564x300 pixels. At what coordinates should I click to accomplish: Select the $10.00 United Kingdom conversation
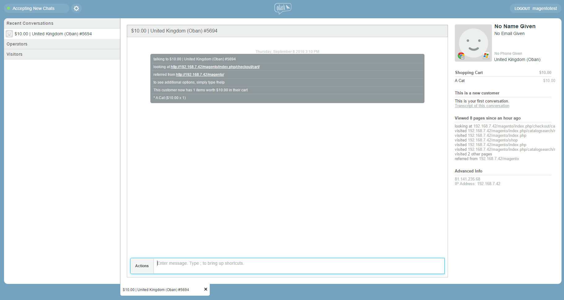[53, 34]
